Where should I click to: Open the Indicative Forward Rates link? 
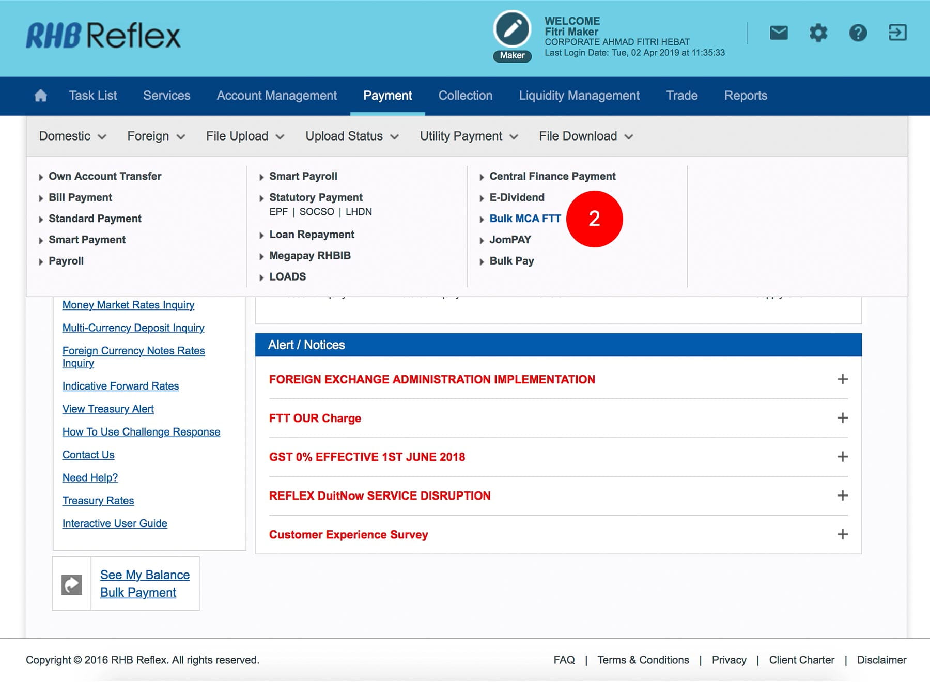(120, 386)
